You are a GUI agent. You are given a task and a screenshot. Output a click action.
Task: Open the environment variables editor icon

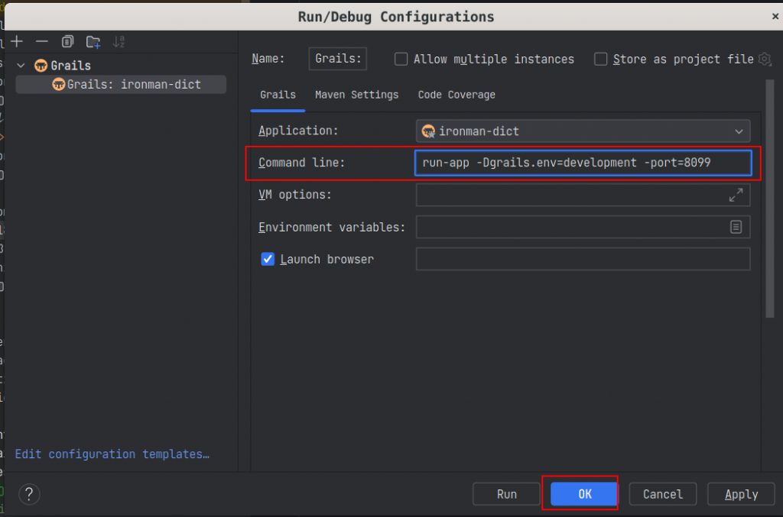point(736,227)
